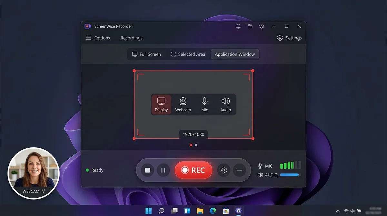Click the MIC microphone icon
387x216 pixels.
[x=260, y=166]
